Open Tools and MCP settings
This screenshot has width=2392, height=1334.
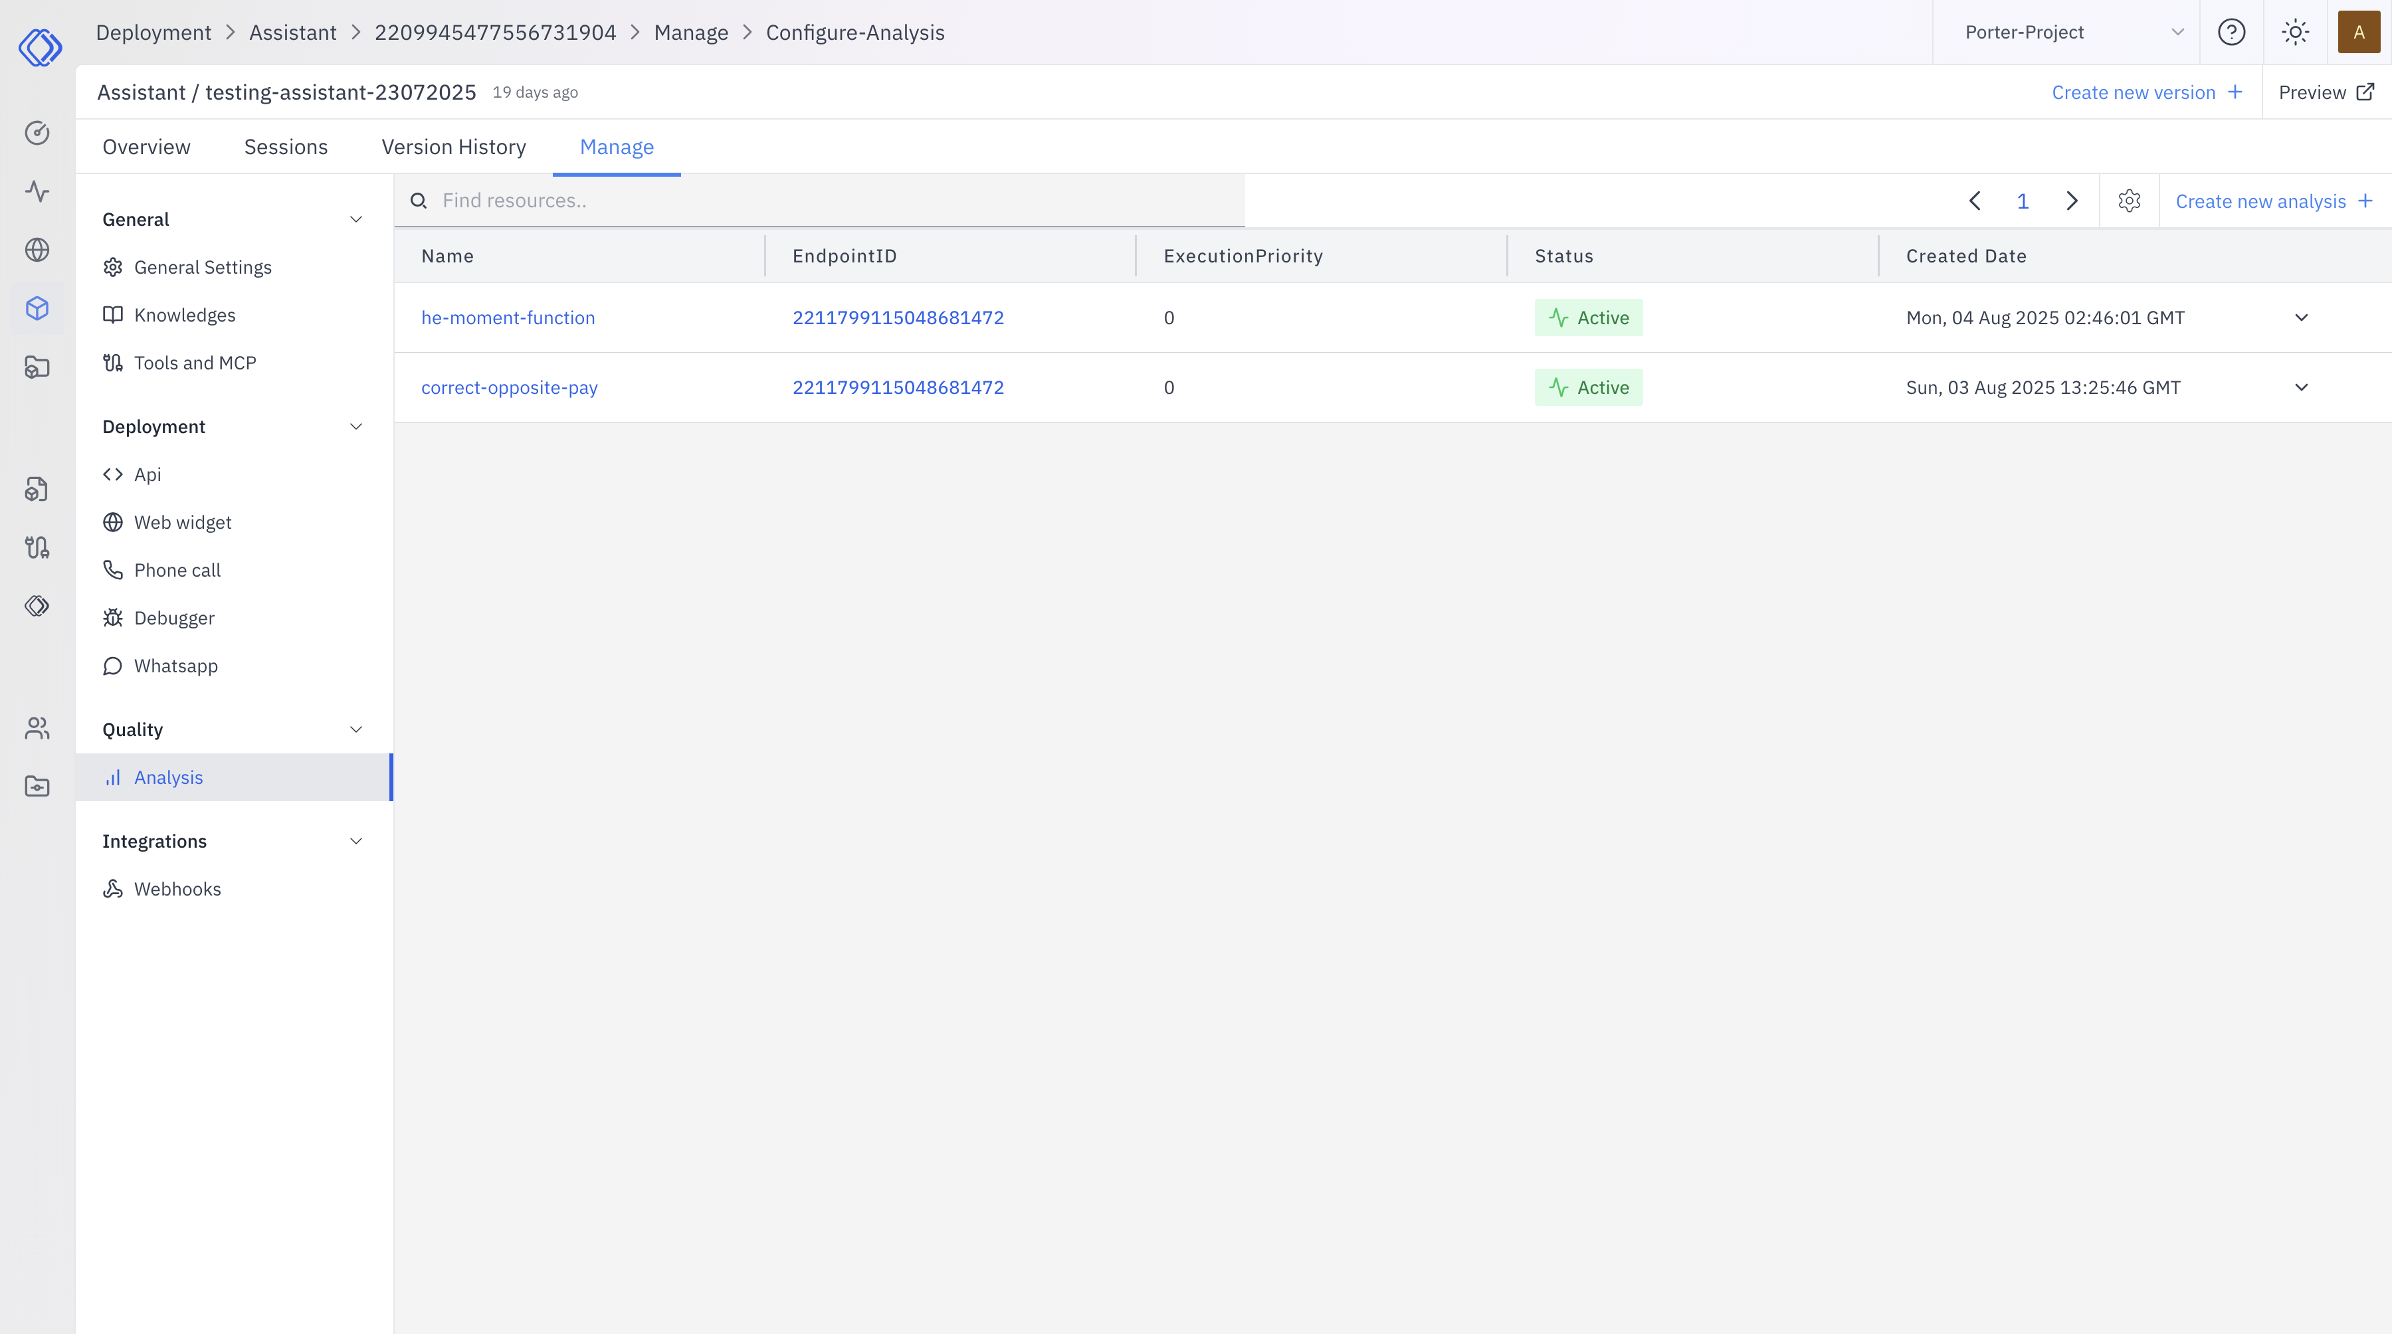tap(194, 363)
